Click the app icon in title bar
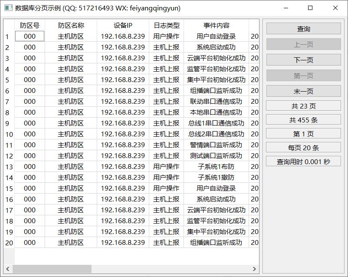Viewport: 348px width, 277px height. coord(8,8)
